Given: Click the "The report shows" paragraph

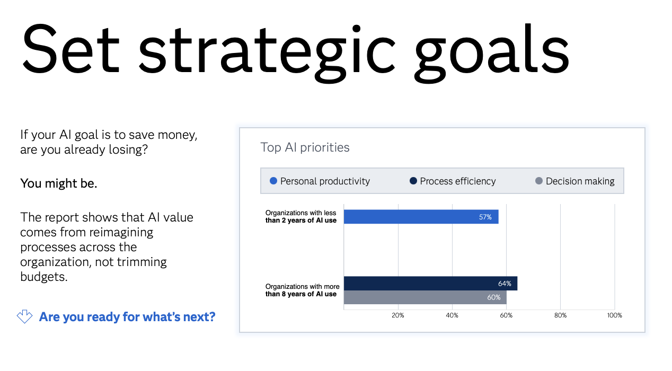Looking at the screenshot, I should tap(107, 247).
